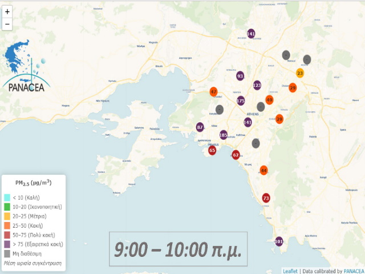Image resolution: width=365 pixels, height=274 pixels.
Task: Click the '(Ικανοποιητική)' legend text
Action: (44, 207)
